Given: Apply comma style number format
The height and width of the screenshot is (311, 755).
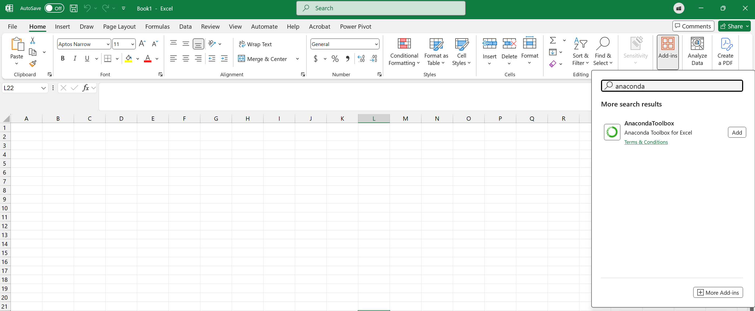Looking at the screenshot, I should click(x=347, y=59).
